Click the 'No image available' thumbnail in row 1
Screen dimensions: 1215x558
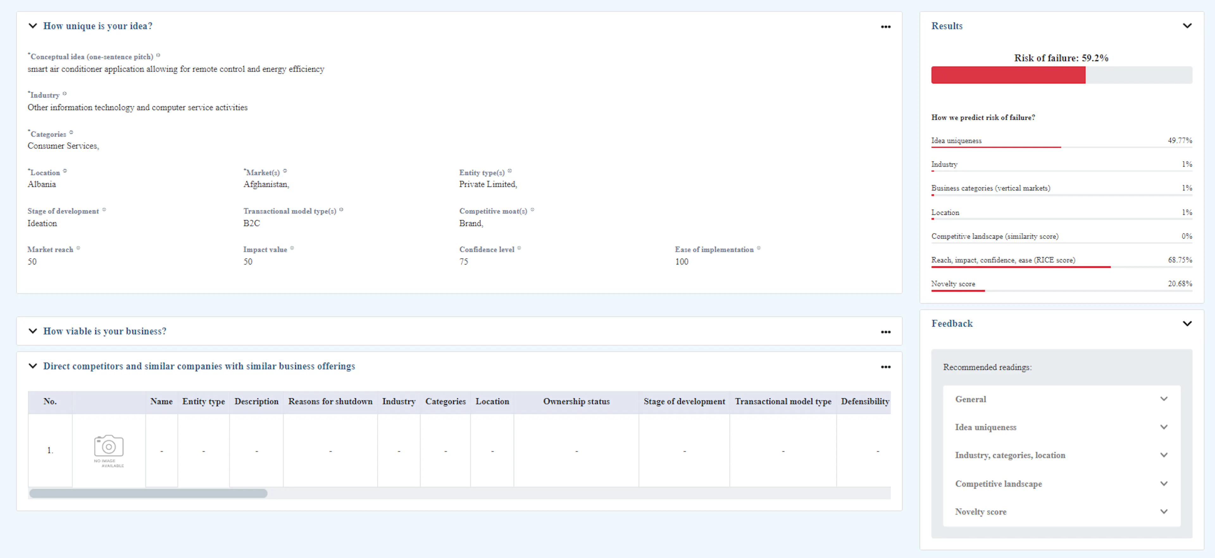109,451
